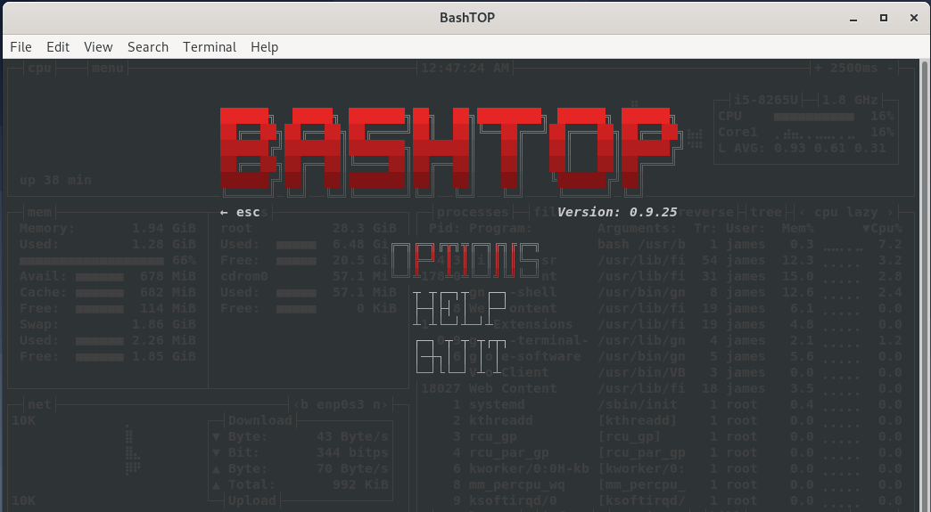Click the Swap: 1.86 GiB line
Screen dimensions: 931x512
point(108,324)
